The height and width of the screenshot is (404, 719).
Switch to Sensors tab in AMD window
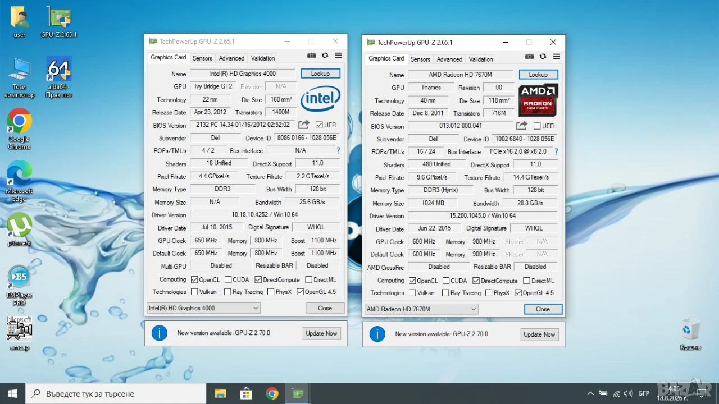pos(420,59)
